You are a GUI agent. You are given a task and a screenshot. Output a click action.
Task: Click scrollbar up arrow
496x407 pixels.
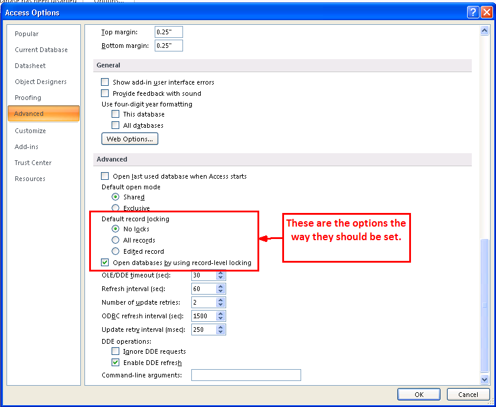click(485, 30)
